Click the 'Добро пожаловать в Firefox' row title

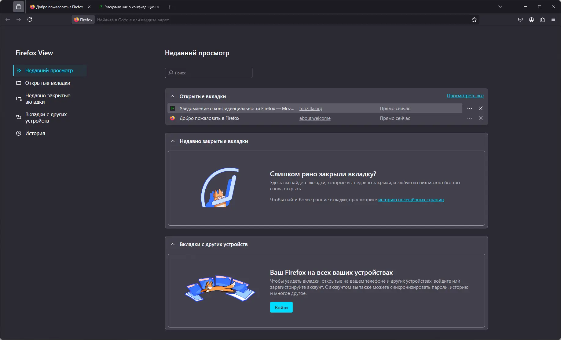coord(209,118)
